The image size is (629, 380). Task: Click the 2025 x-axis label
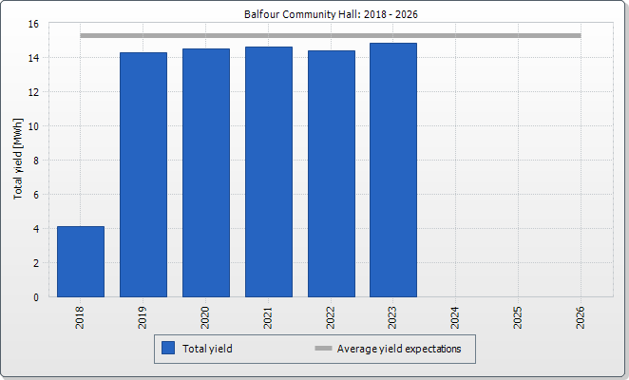click(519, 317)
